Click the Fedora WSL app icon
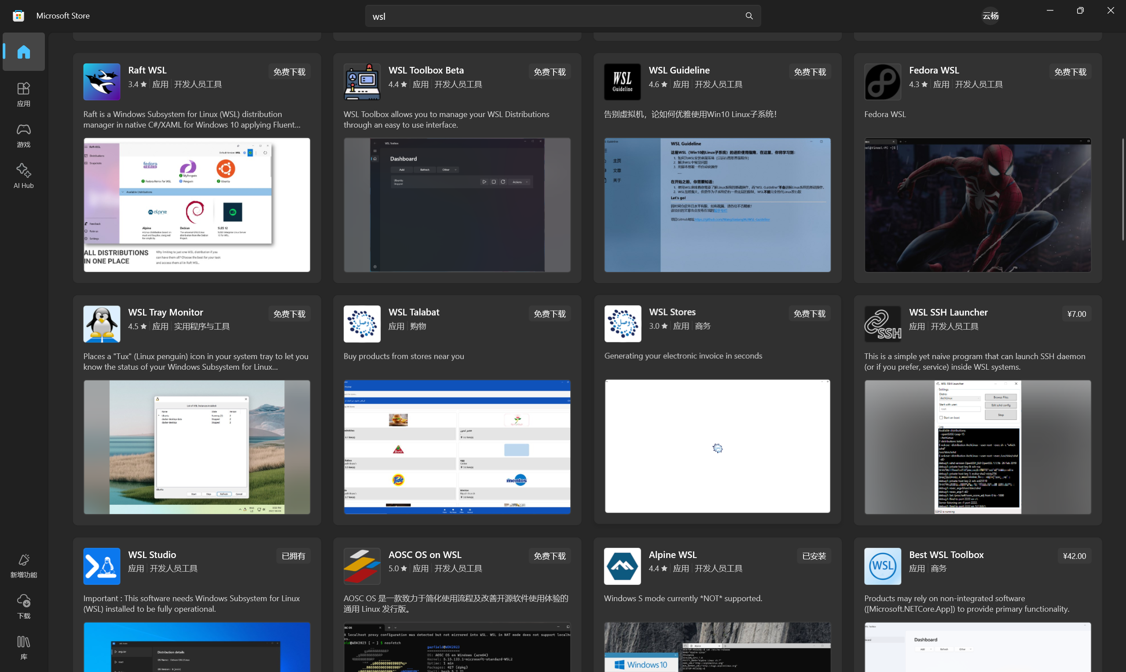 (883, 81)
